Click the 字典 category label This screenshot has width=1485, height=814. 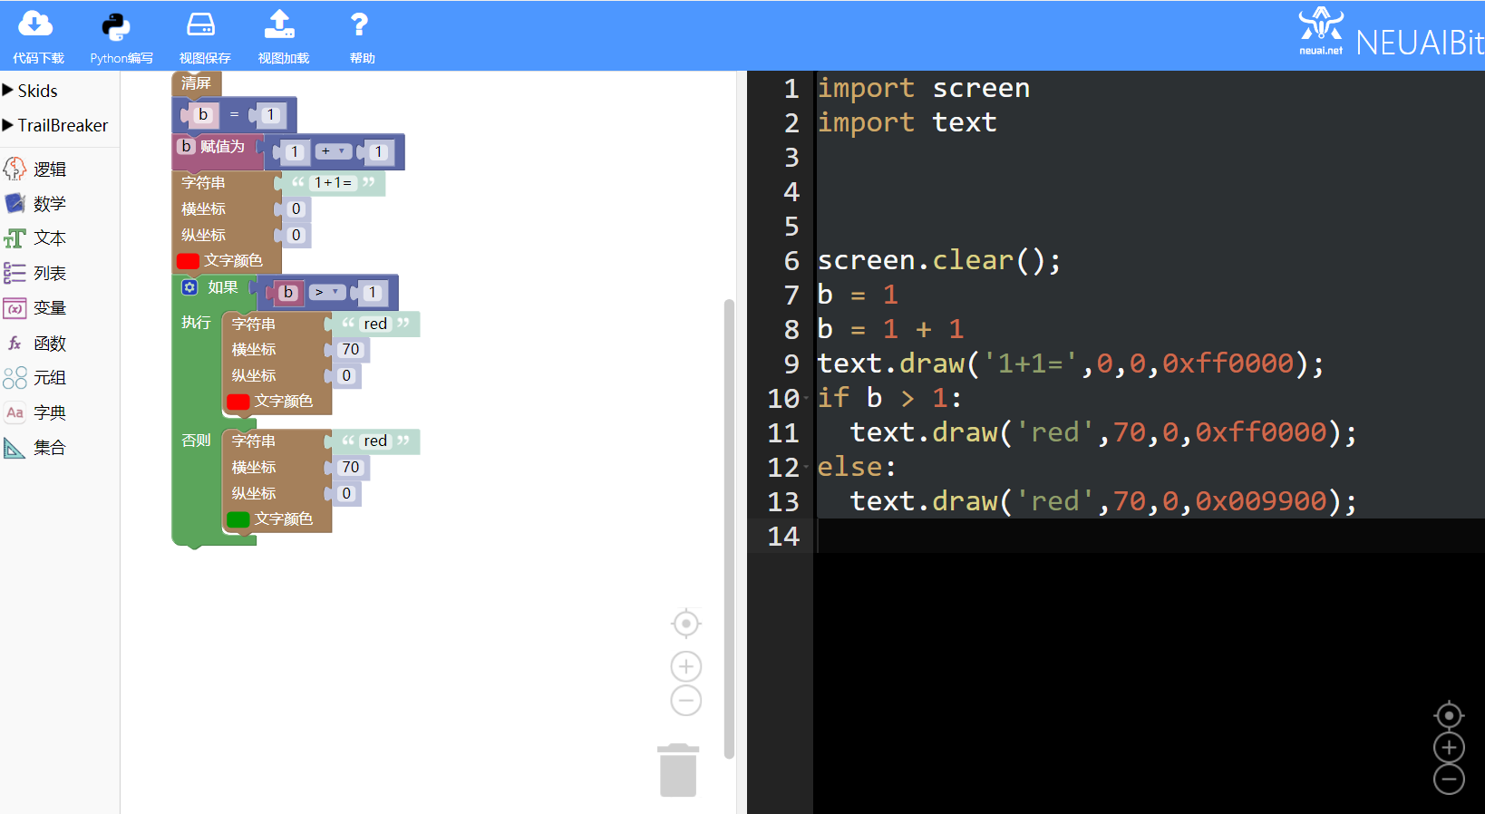click(50, 412)
